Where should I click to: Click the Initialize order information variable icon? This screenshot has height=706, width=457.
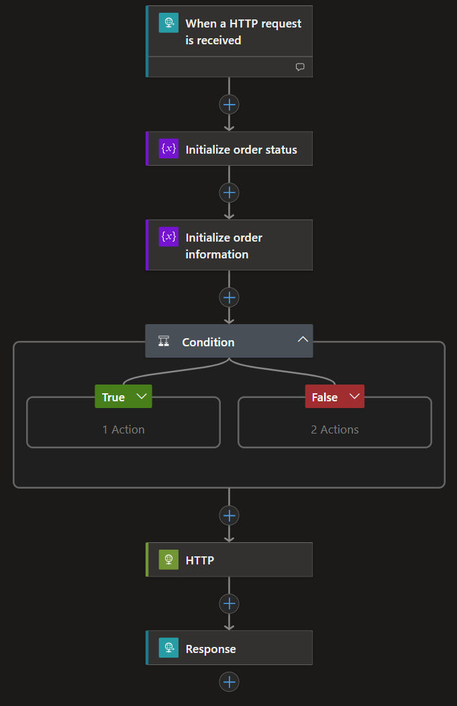click(168, 237)
